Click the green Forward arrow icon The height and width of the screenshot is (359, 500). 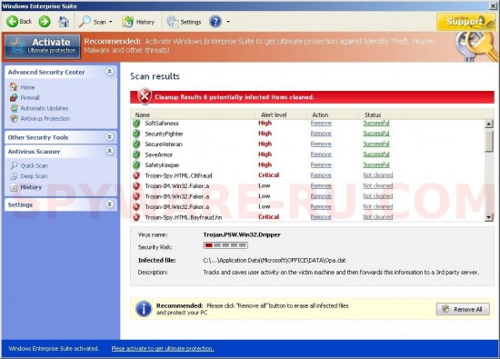tap(45, 22)
